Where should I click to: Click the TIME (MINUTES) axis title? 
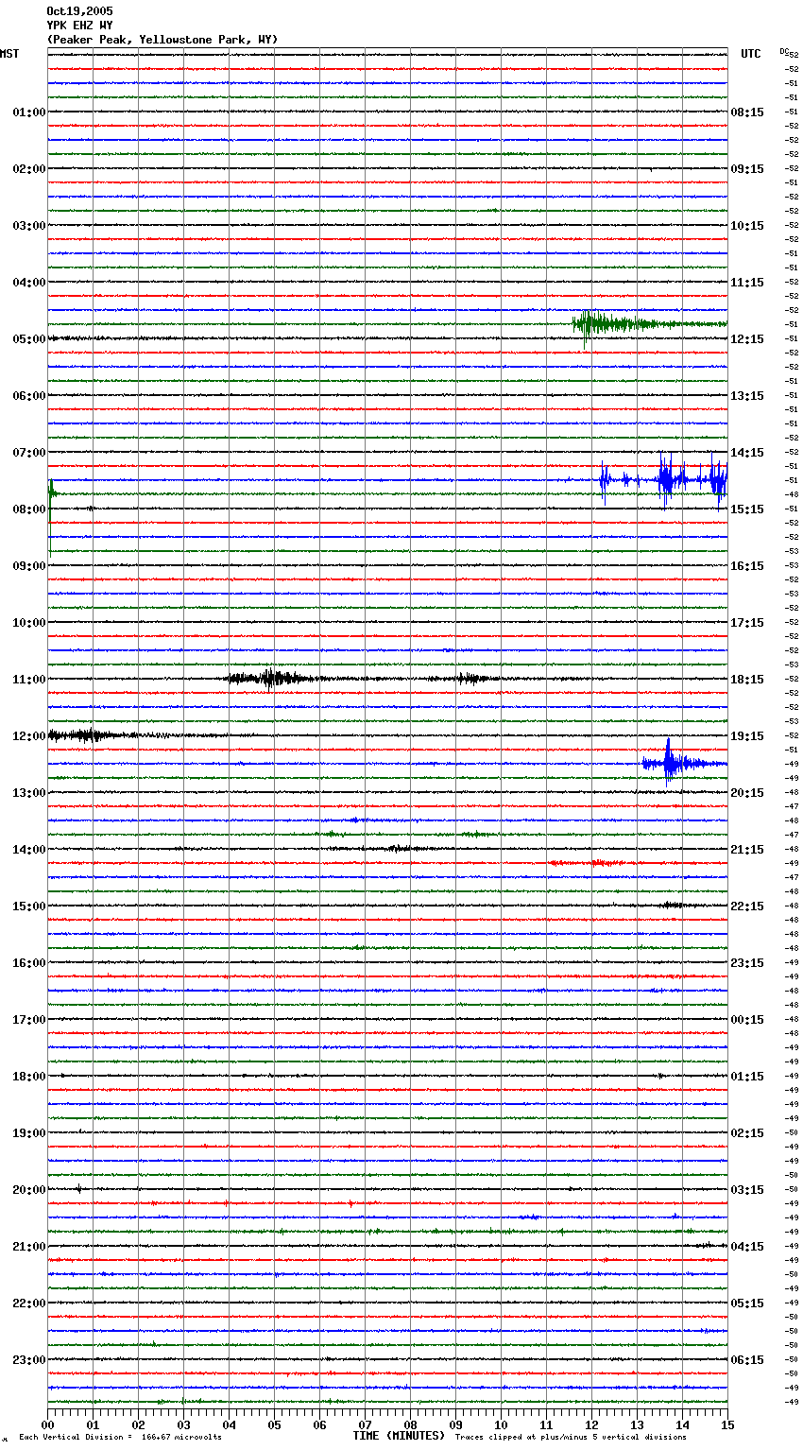tap(399, 1436)
